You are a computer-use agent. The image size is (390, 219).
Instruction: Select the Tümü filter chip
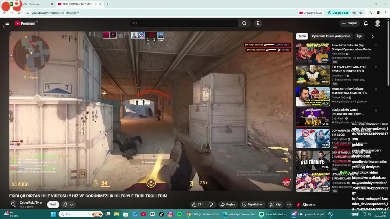(302, 36)
